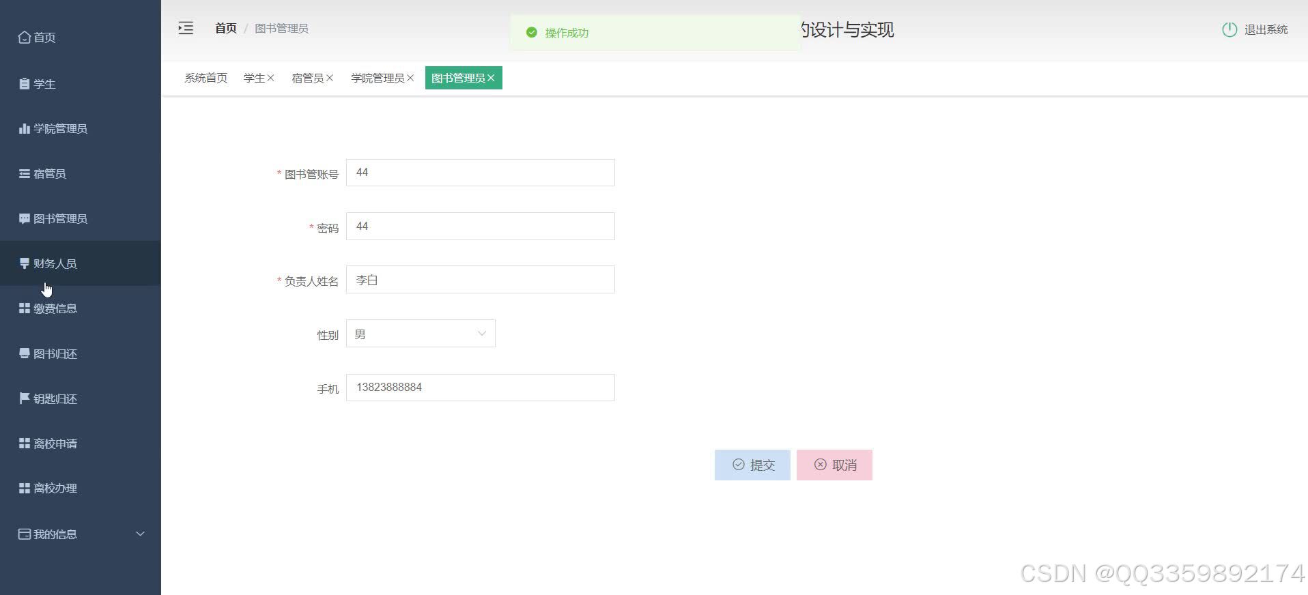
Task: Click 退出系统 logout link
Action: [x=1266, y=29]
